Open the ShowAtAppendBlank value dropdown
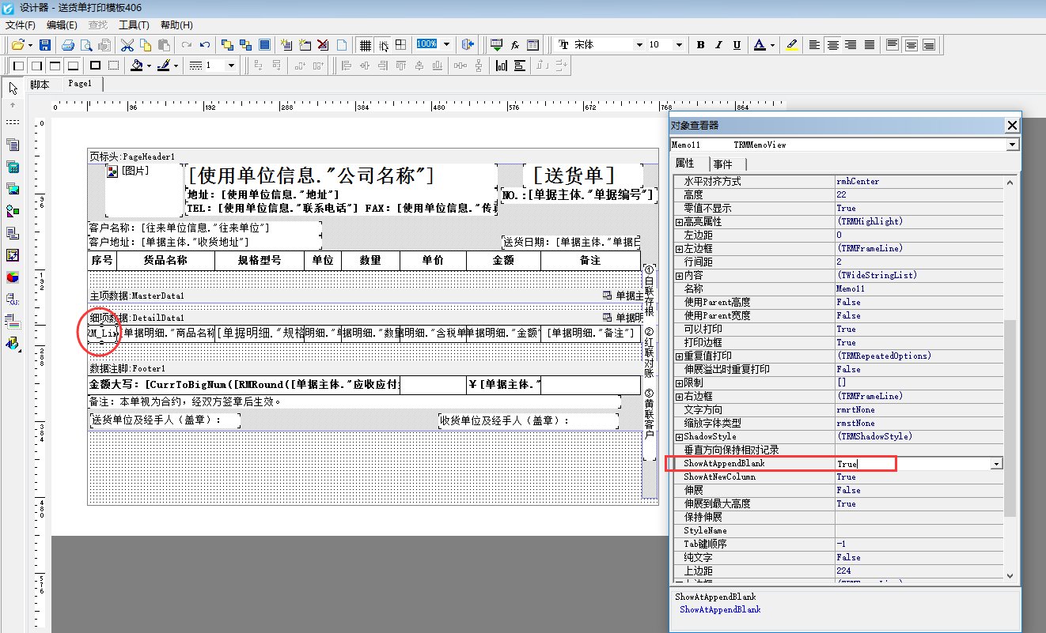The image size is (1046, 633). (996, 464)
